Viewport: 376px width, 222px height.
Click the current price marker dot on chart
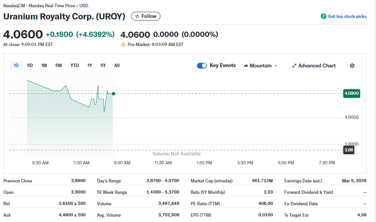point(113,93)
